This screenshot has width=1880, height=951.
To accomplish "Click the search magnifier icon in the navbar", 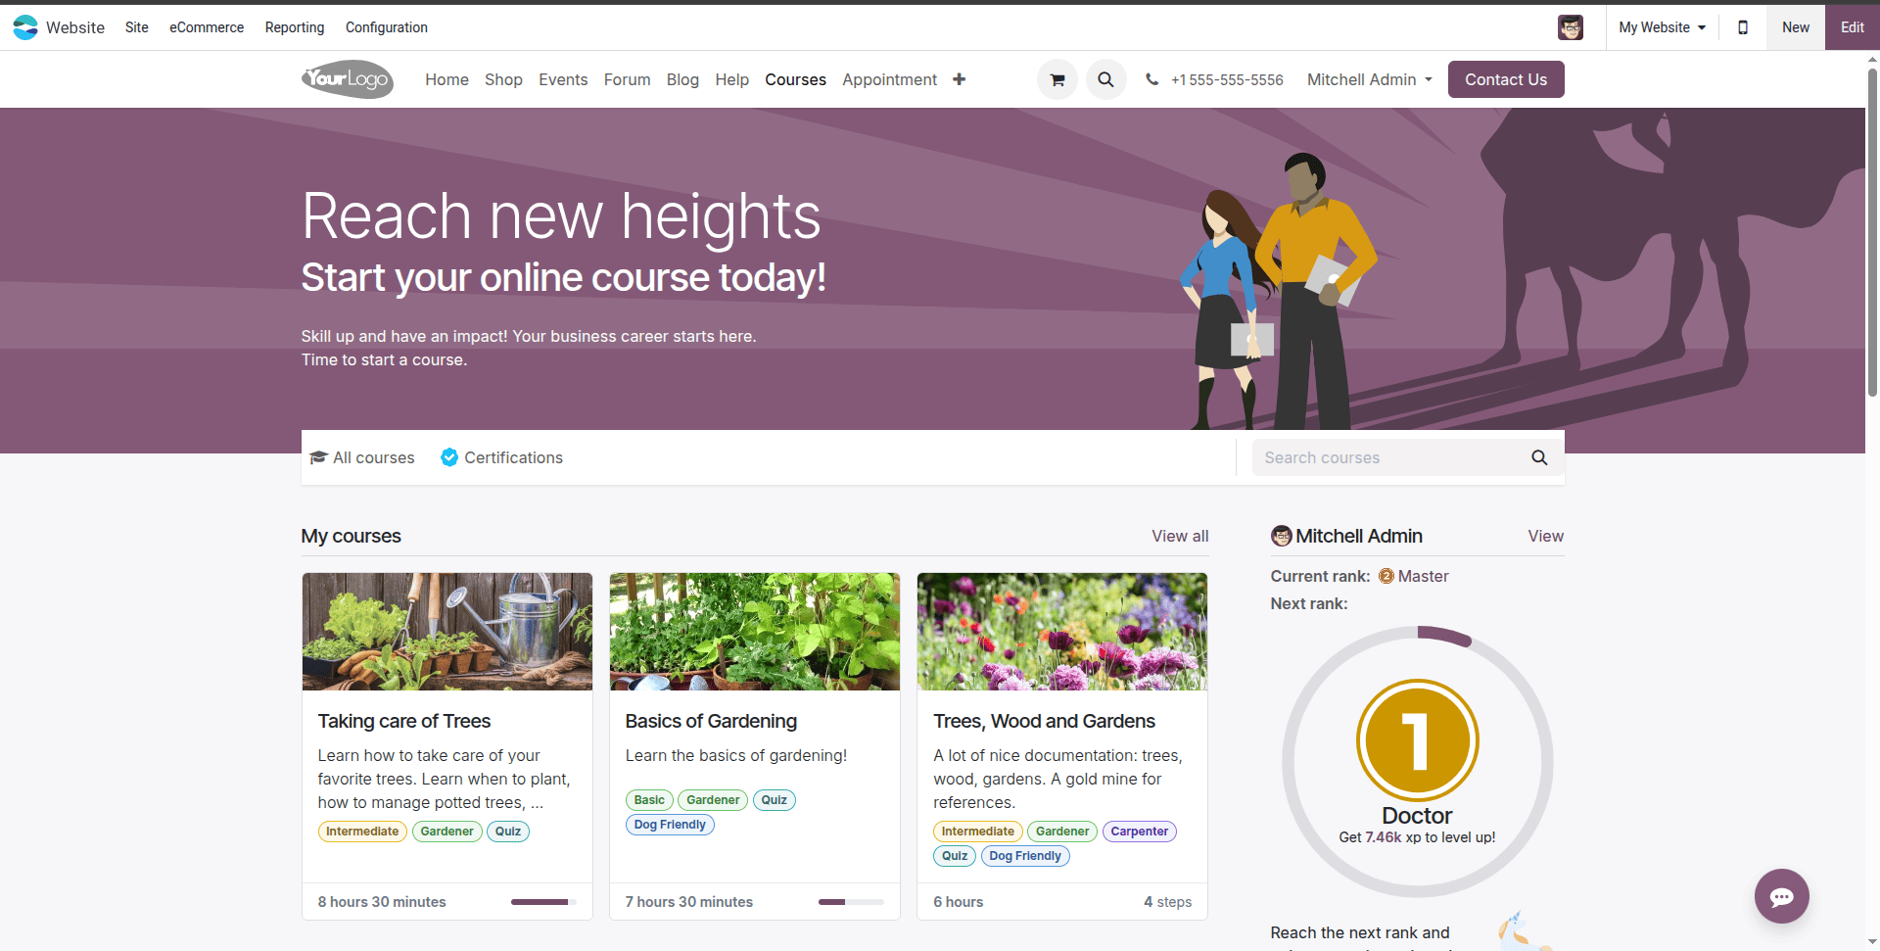I will click(1105, 79).
